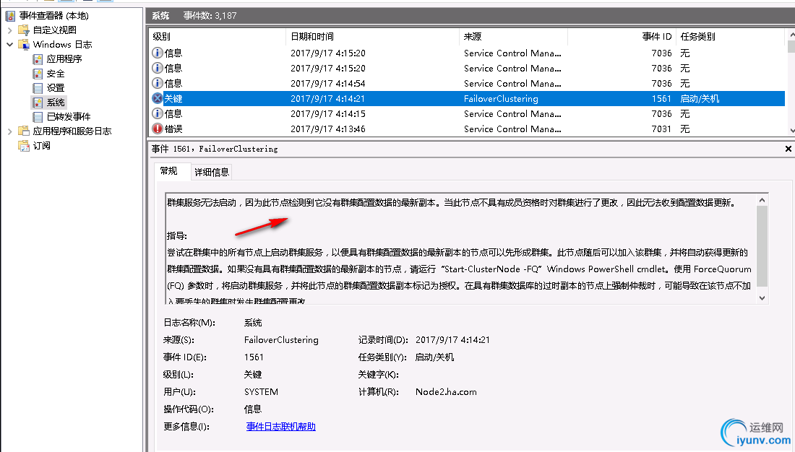The width and height of the screenshot is (795, 452).
Task: Click the Node2.ha.com computer value
Action: (446, 391)
